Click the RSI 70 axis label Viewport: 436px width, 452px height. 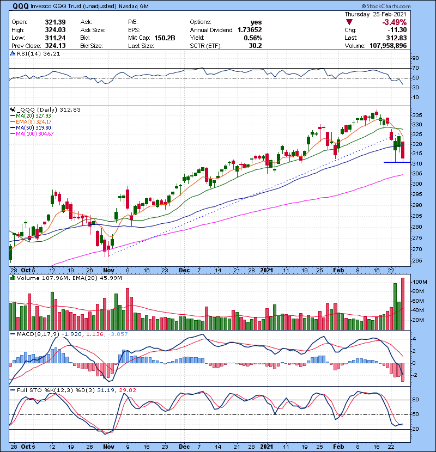pos(415,68)
